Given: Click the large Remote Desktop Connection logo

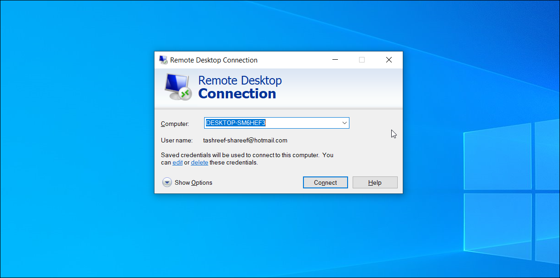Looking at the screenshot, I should pyautogui.click(x=177, y=86).
